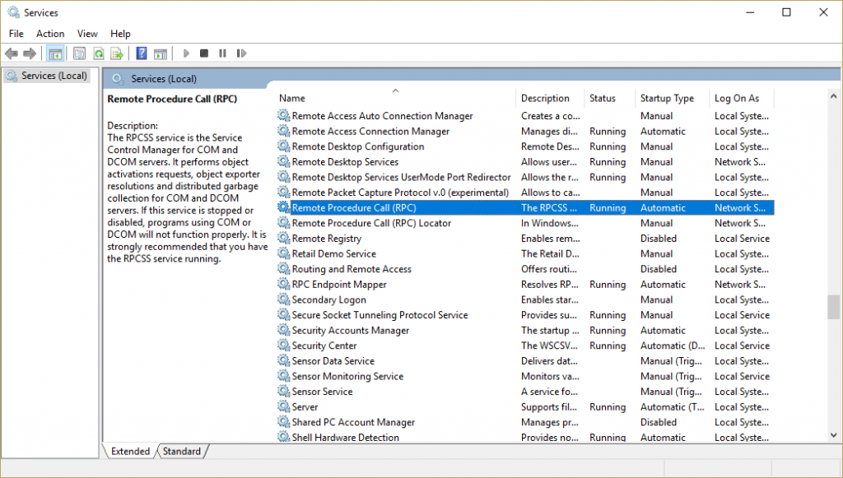The height and width of the screenshot is (478, 843).
Task: Click gear icon beside Security Center
Action: [x=283, y=346]
